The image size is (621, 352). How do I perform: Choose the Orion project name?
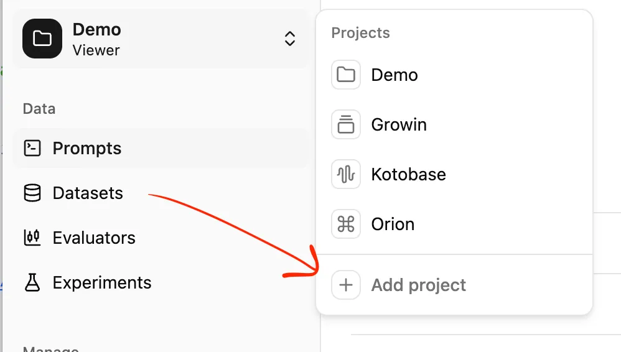click(x=393, y=224)
